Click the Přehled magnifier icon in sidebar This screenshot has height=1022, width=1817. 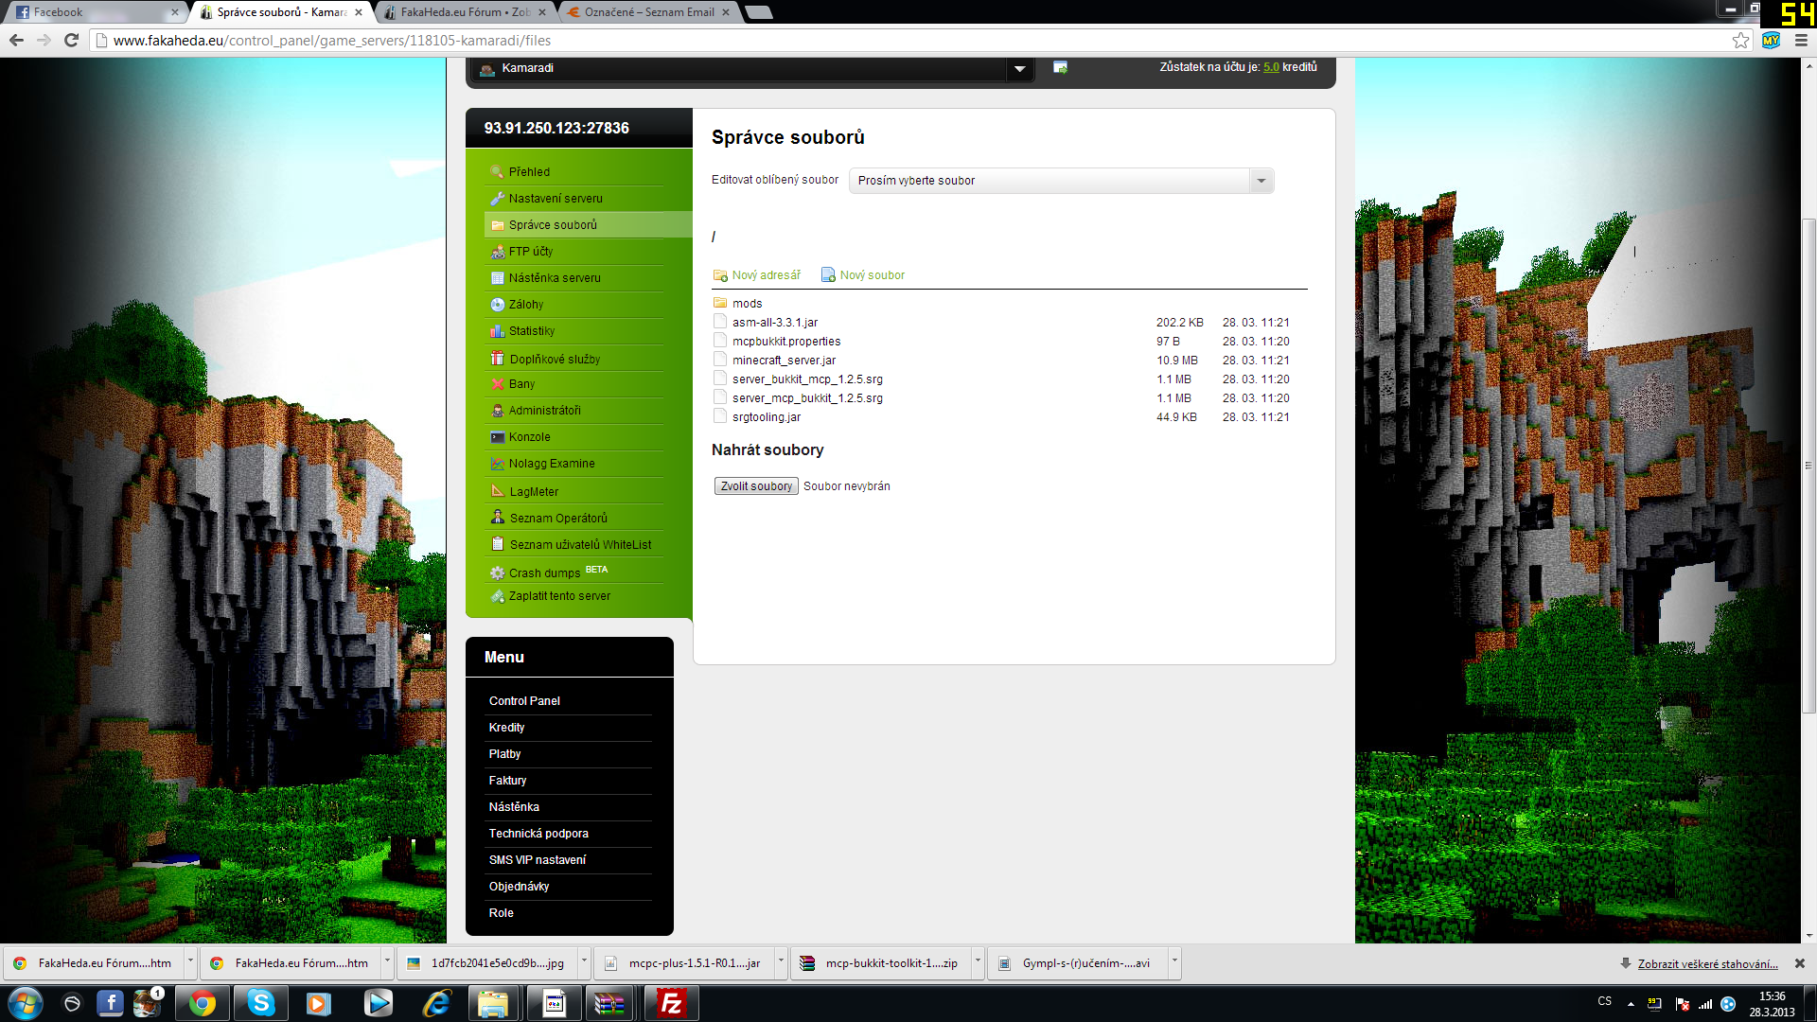[x=497, y=171]
